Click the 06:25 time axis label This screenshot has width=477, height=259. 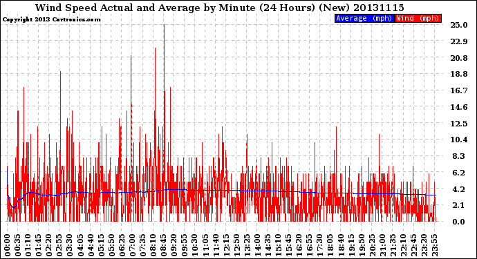coord(122,245)
